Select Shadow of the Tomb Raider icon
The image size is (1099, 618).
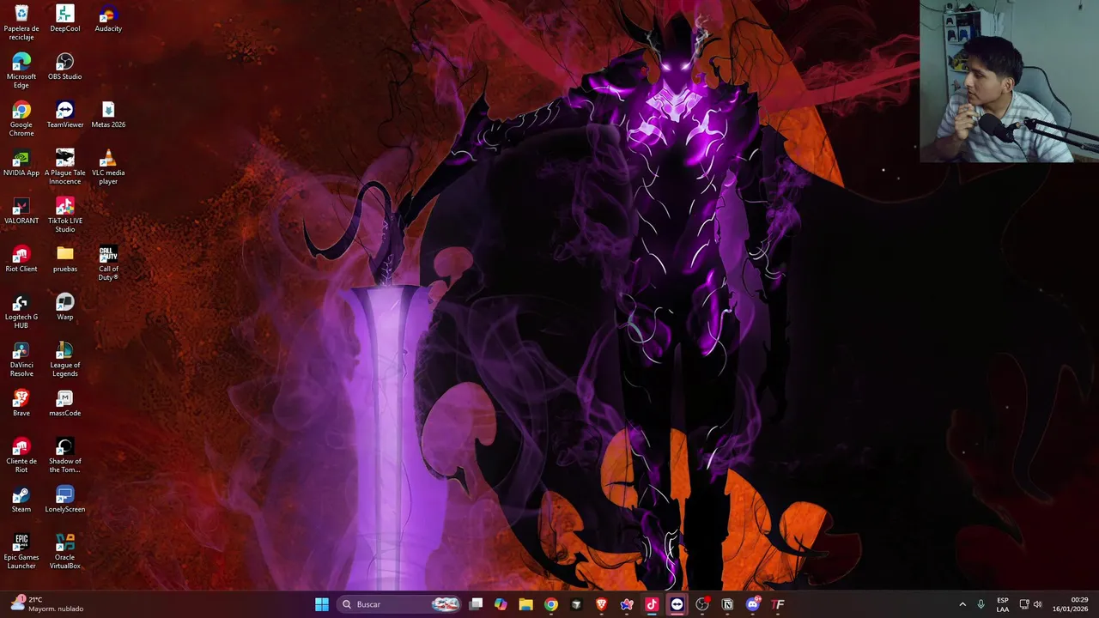coord(65,455)
